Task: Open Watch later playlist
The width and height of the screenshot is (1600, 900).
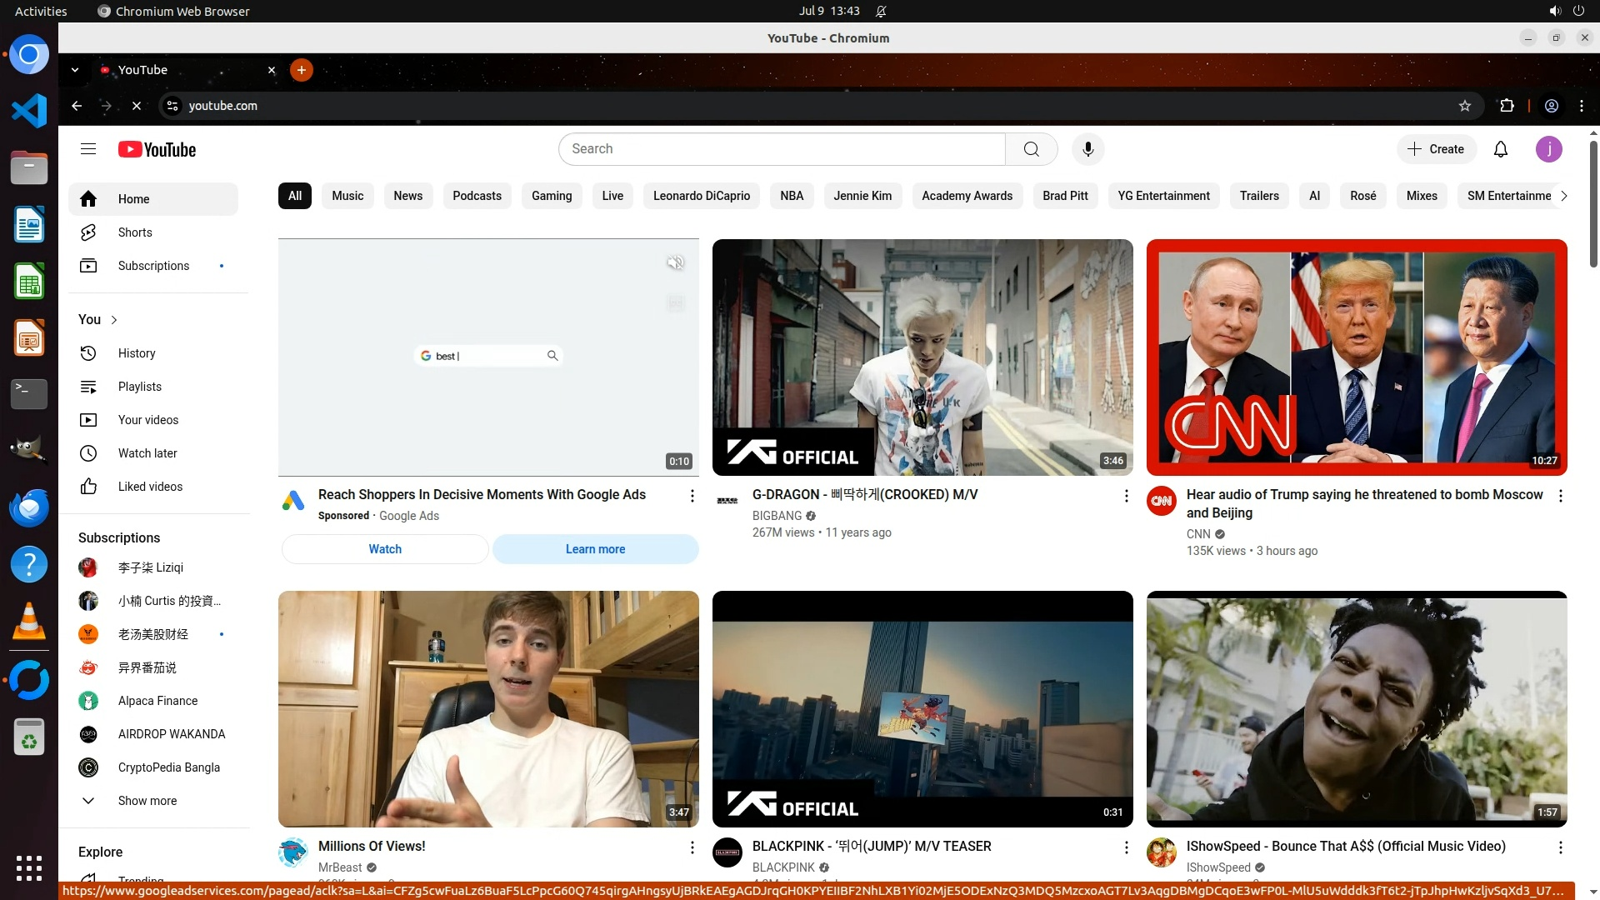Action: coord(147,453)
